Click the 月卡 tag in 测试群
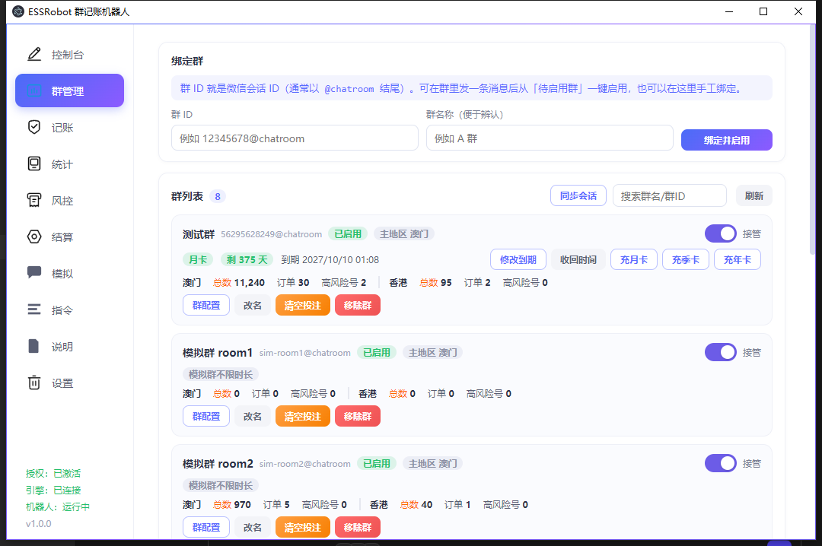 [198, 259]
